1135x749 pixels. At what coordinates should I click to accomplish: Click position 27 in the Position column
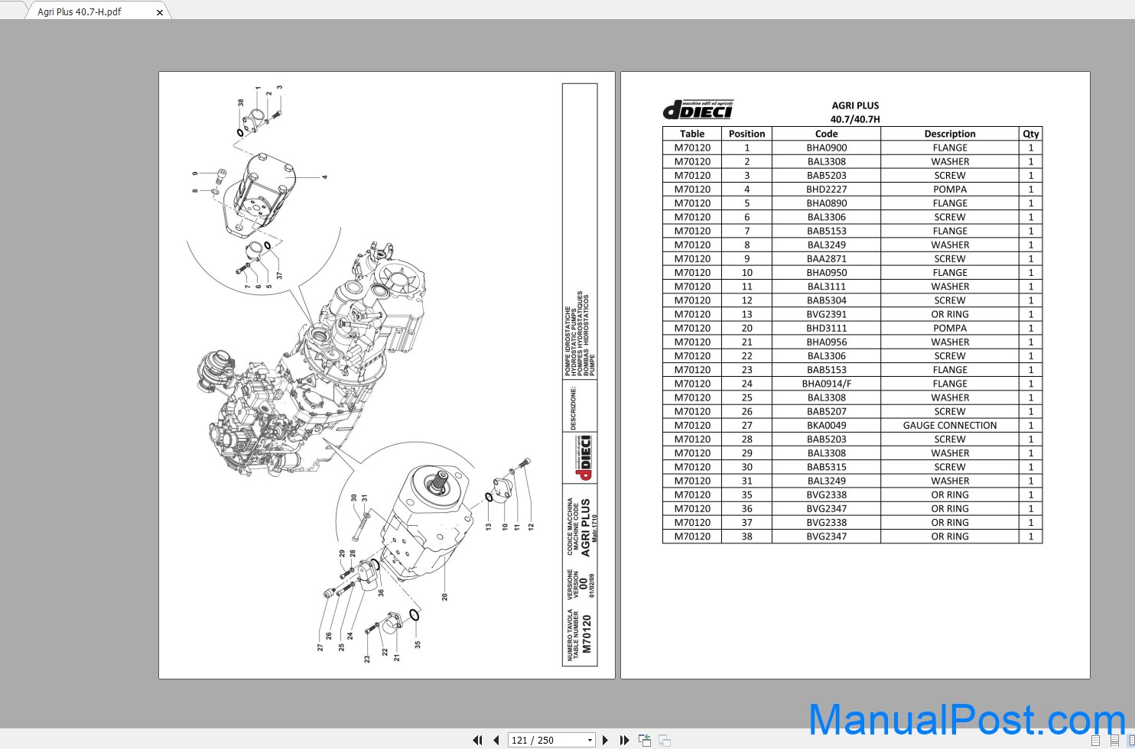746,425
